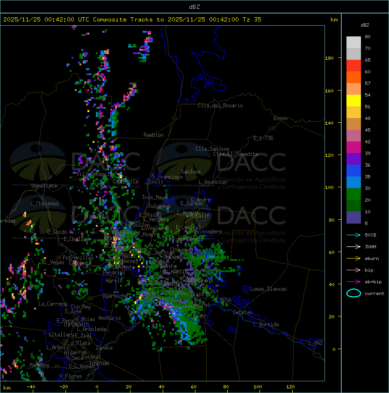Click the Encon place label
Image resolution: width=389 pixels, height=393 pixels.
[x=281, y=118]
